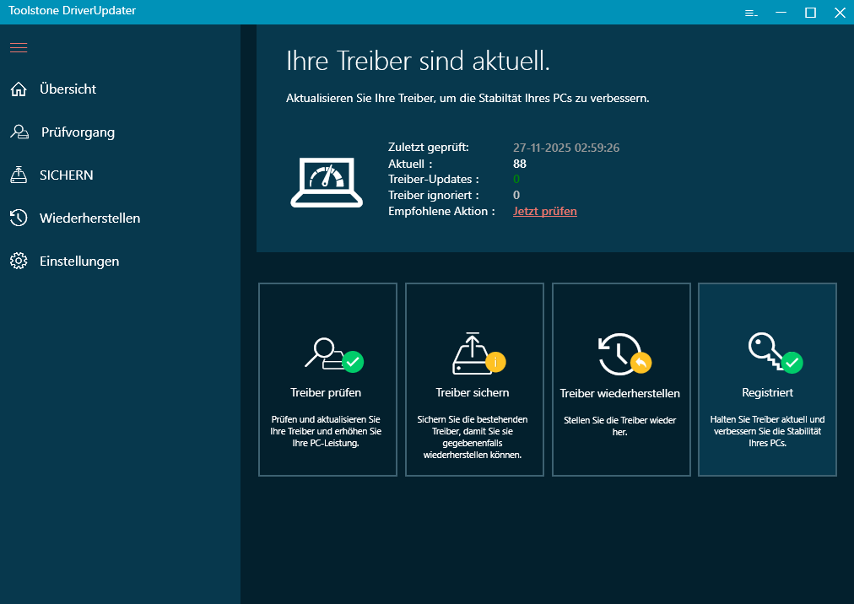Click the green check badge on Treiber prüfen

[353, 362]
